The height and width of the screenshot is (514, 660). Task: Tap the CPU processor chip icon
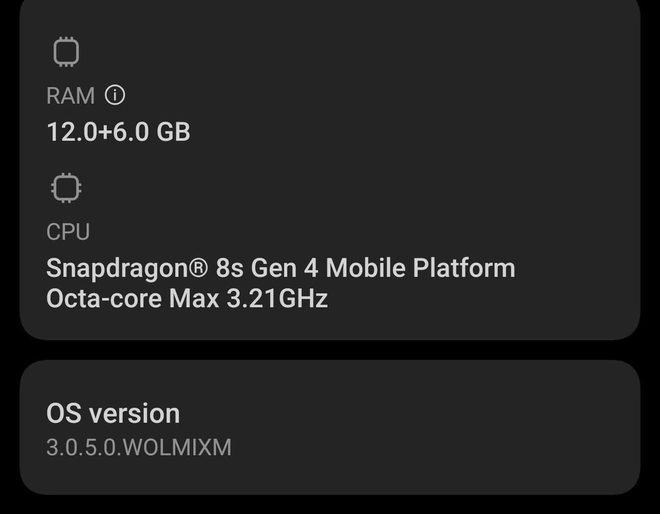point(66,188)
